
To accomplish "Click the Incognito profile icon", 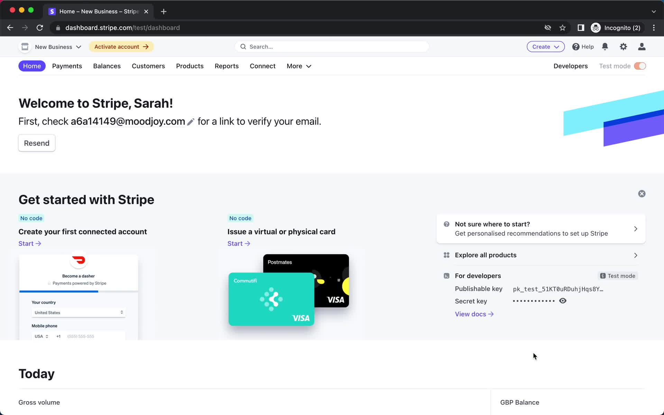I will point(596,28).
